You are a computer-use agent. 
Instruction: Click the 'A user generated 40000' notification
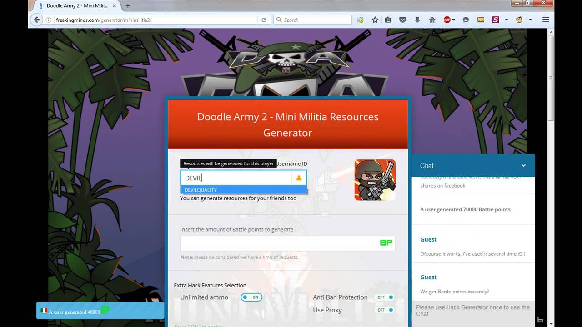(x=100, y=311)
